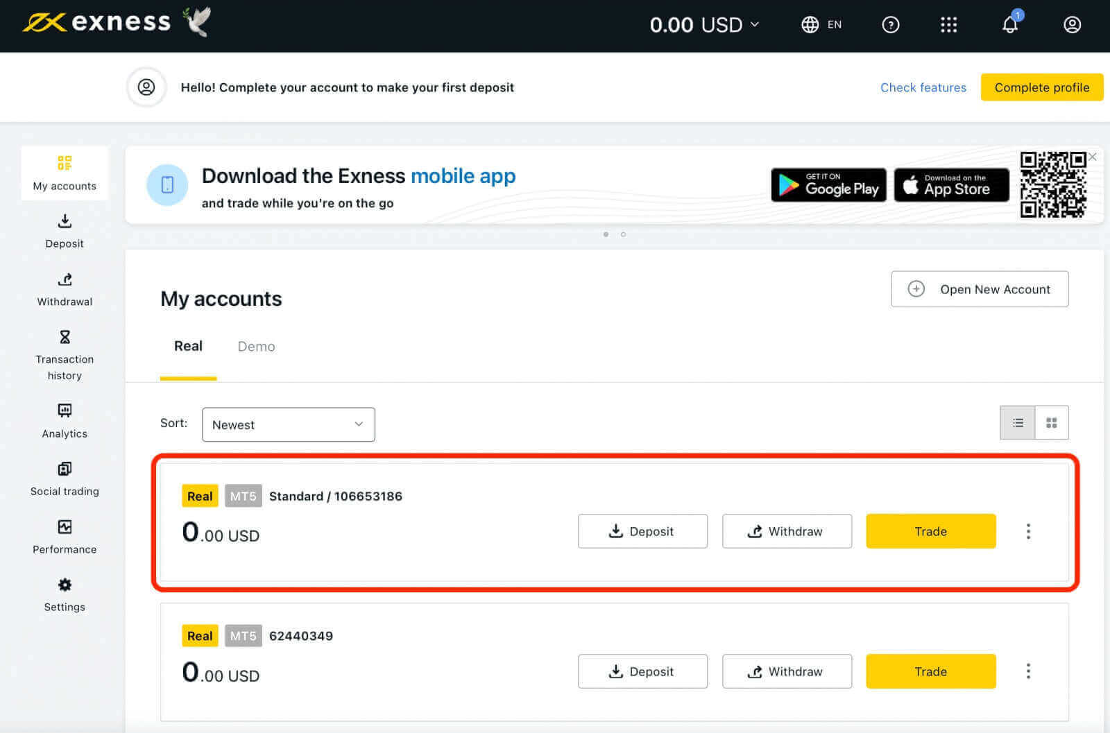Close the mobile app banner
The image size is (1110, 733).
[x=1093, y=157]
